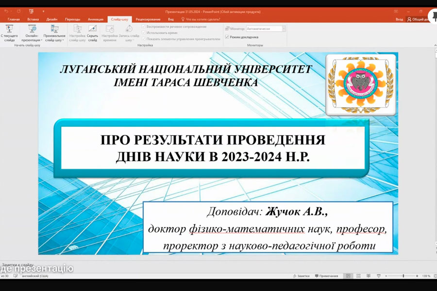Click 'Заметки к слайду' notes pane
437x291 pixels.
click(17, 264)
